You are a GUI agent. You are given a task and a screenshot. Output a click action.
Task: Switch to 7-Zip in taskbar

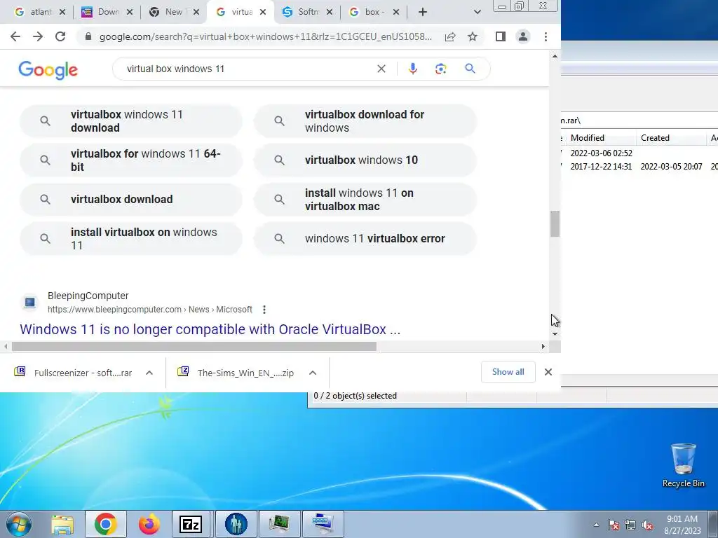click(x=191, y=524)
